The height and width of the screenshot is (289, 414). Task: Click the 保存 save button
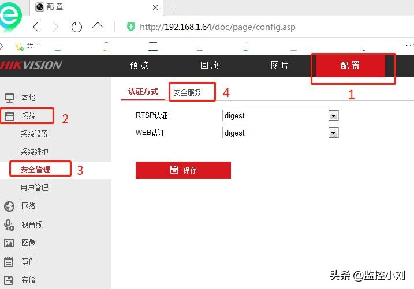click(x=183, y=170)
